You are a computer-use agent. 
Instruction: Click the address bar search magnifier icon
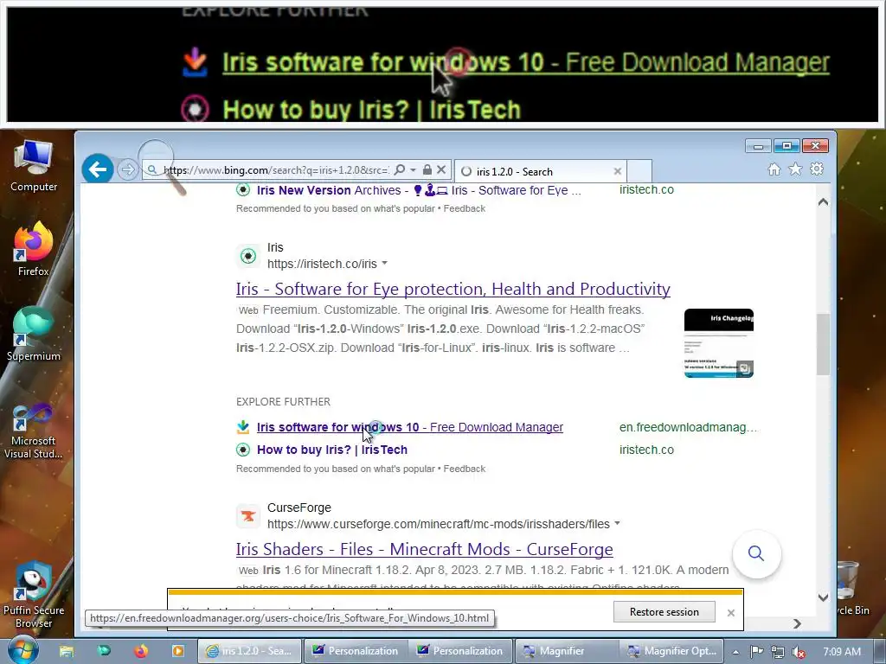tap(400, 169)
